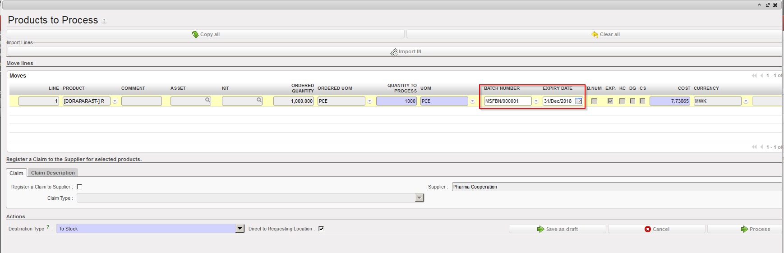Open the Ordered UoM dropdown arrow
This screenshot has height=253, width=784.
(369, 101)
